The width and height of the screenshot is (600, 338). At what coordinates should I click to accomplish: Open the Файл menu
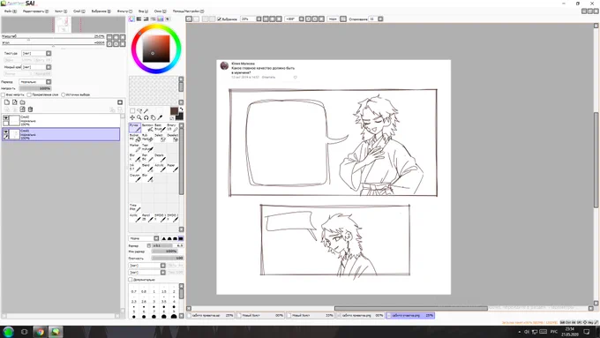pyautogui.click(x=11, y=11)
